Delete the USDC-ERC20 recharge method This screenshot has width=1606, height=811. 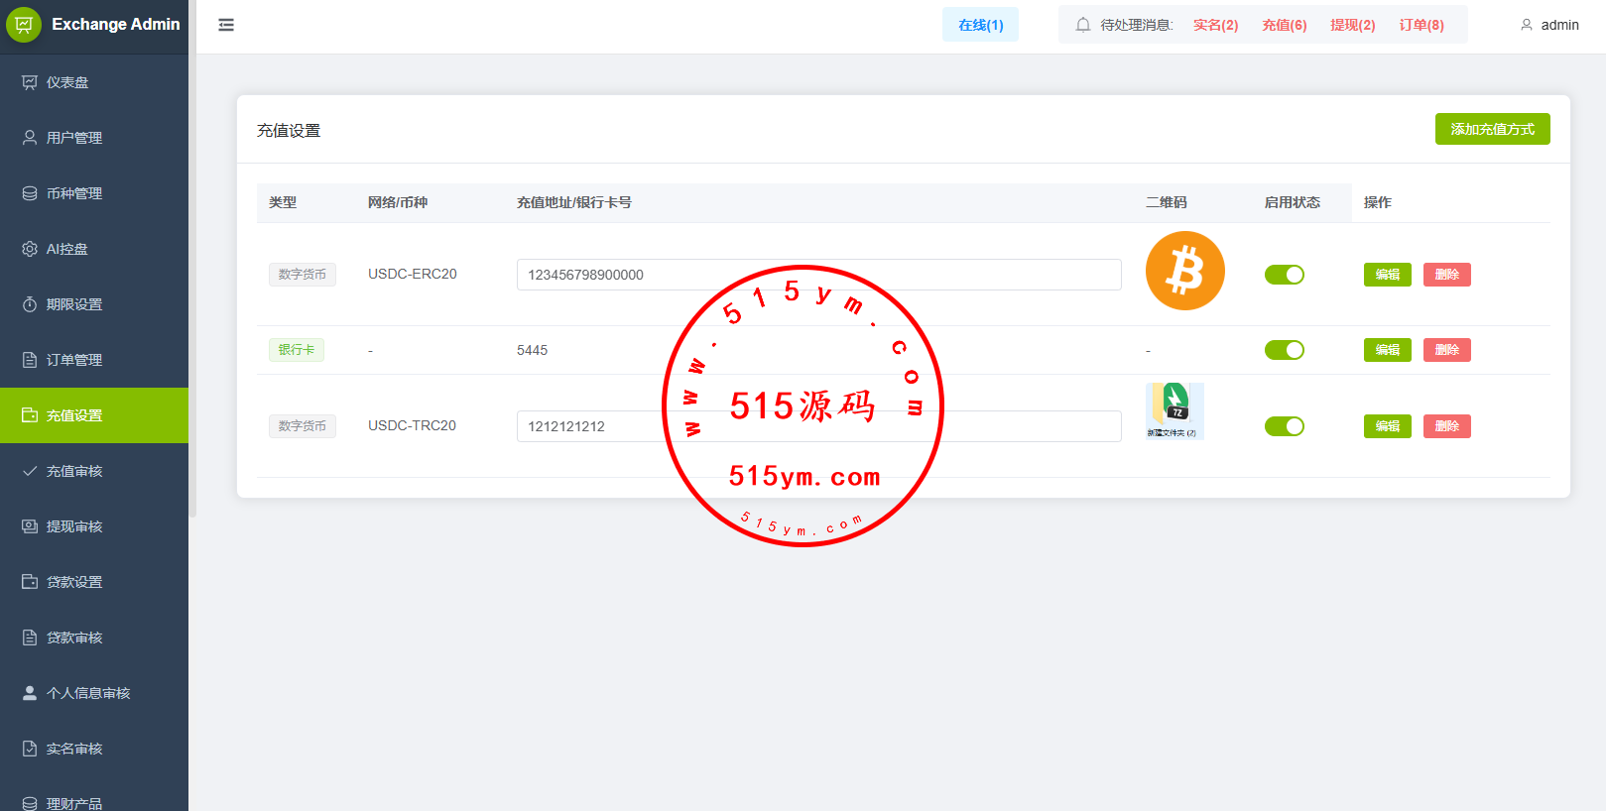click(x=1447, y=275)
